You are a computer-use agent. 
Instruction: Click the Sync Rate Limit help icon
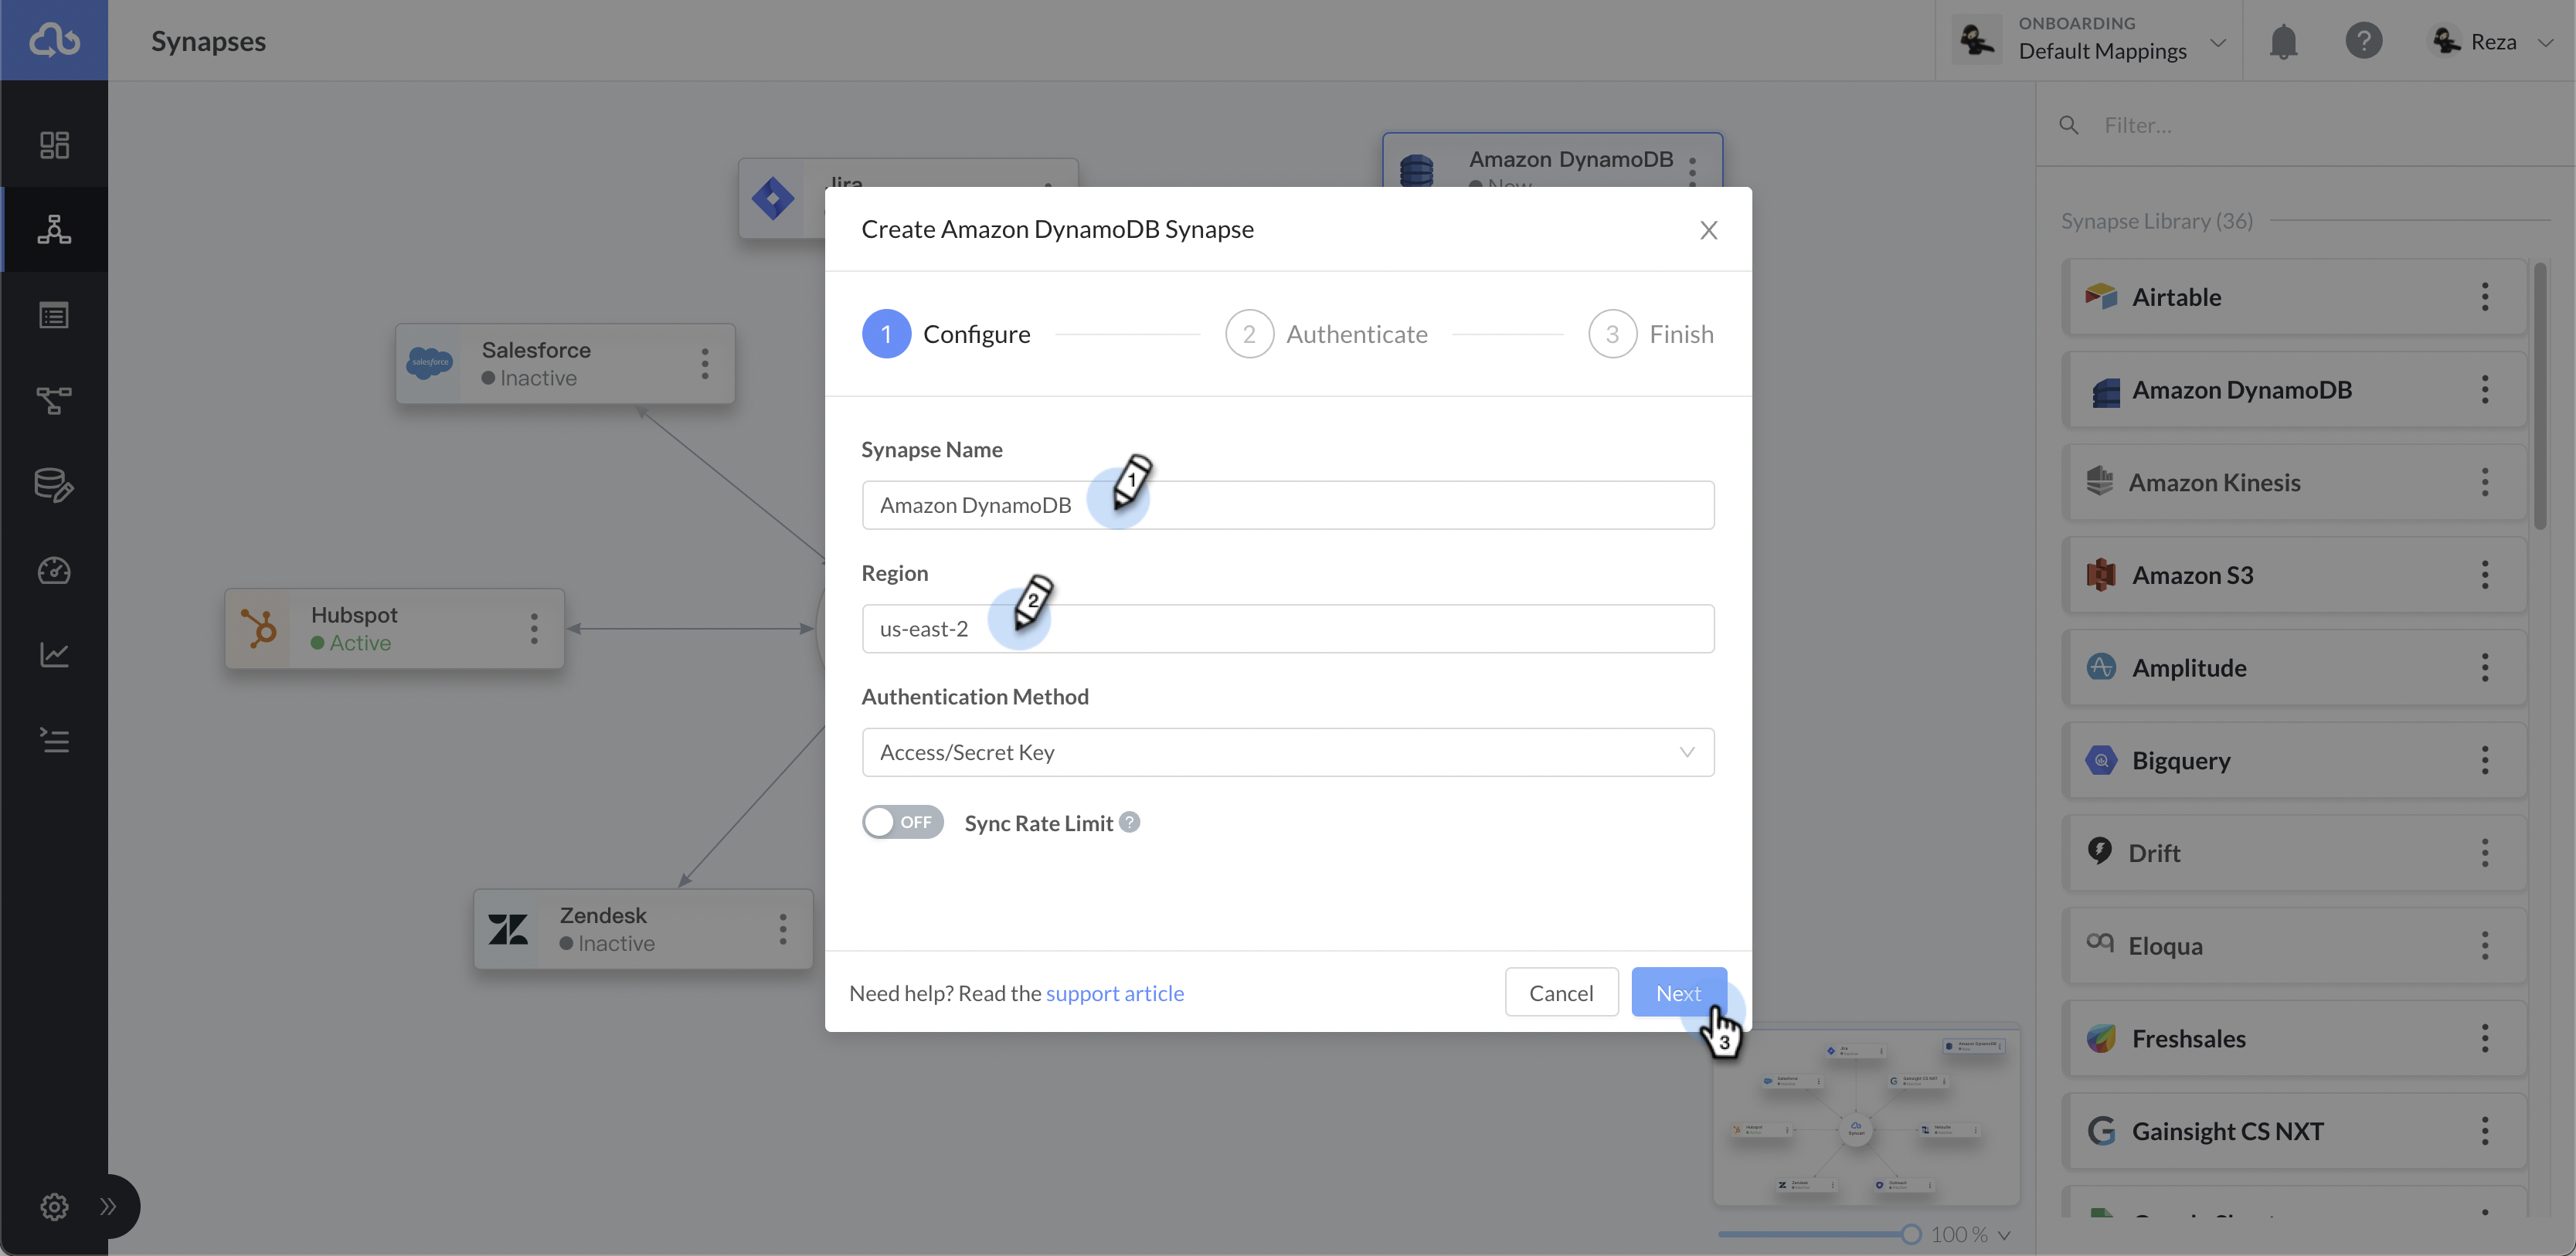pyautogui.click(x=1129, y=822)
